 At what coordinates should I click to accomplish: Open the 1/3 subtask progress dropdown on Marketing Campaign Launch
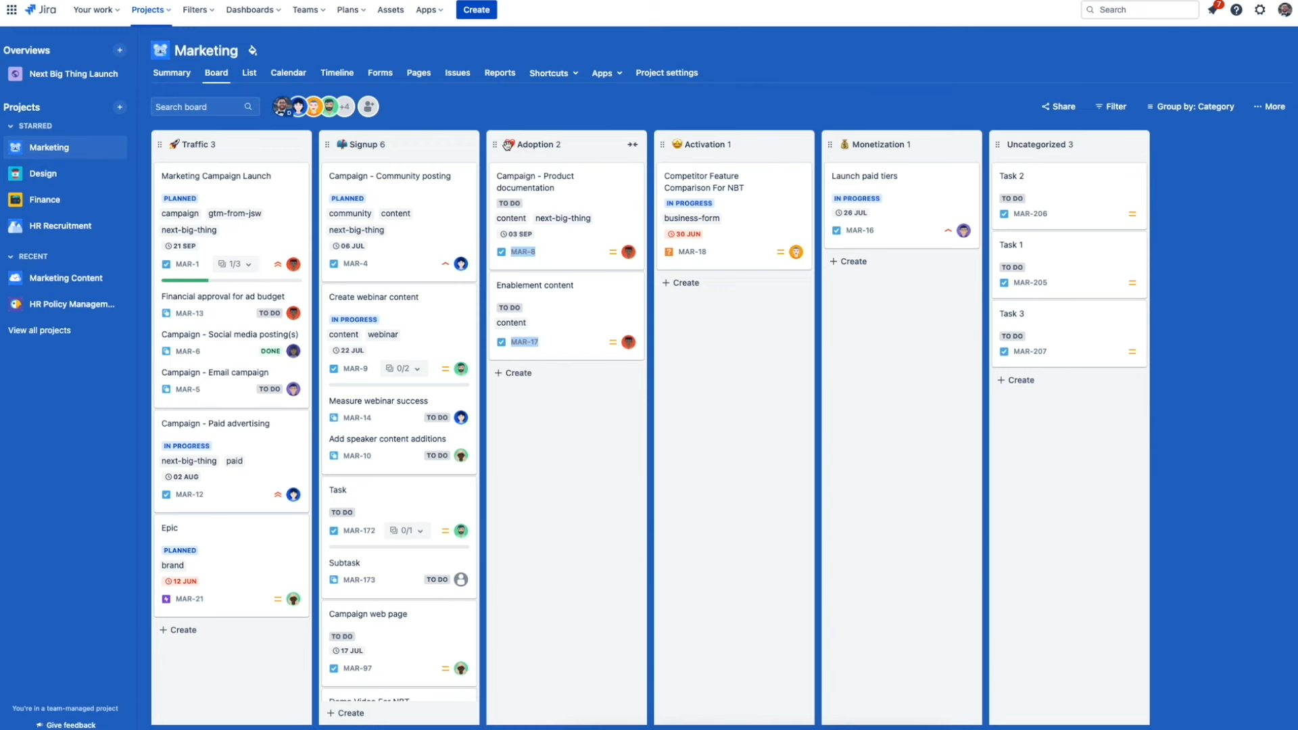[235, 264]
